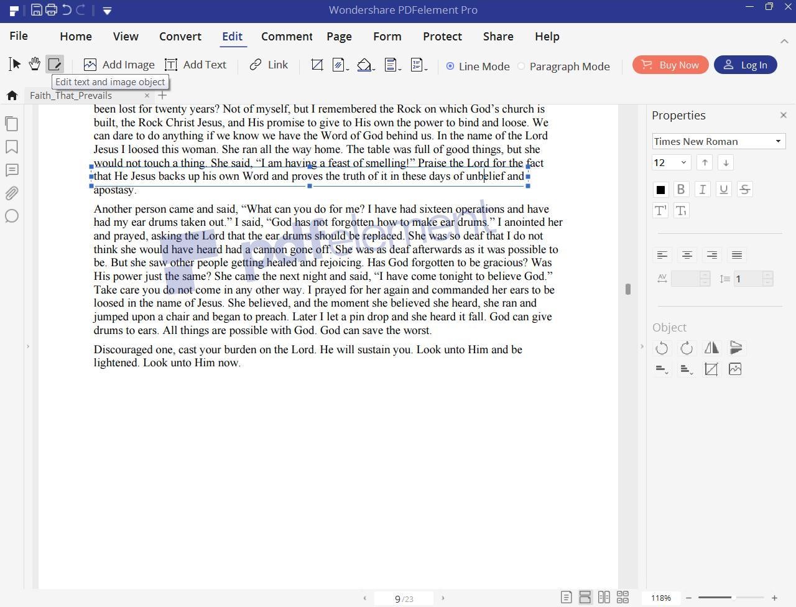Switch to the Comment ribbon tab
This screenshot has height=607, width=796.
286,36
